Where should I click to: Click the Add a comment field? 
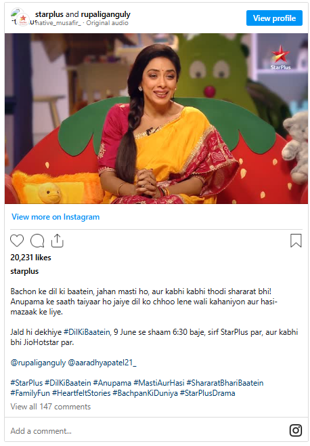point(148,430)
